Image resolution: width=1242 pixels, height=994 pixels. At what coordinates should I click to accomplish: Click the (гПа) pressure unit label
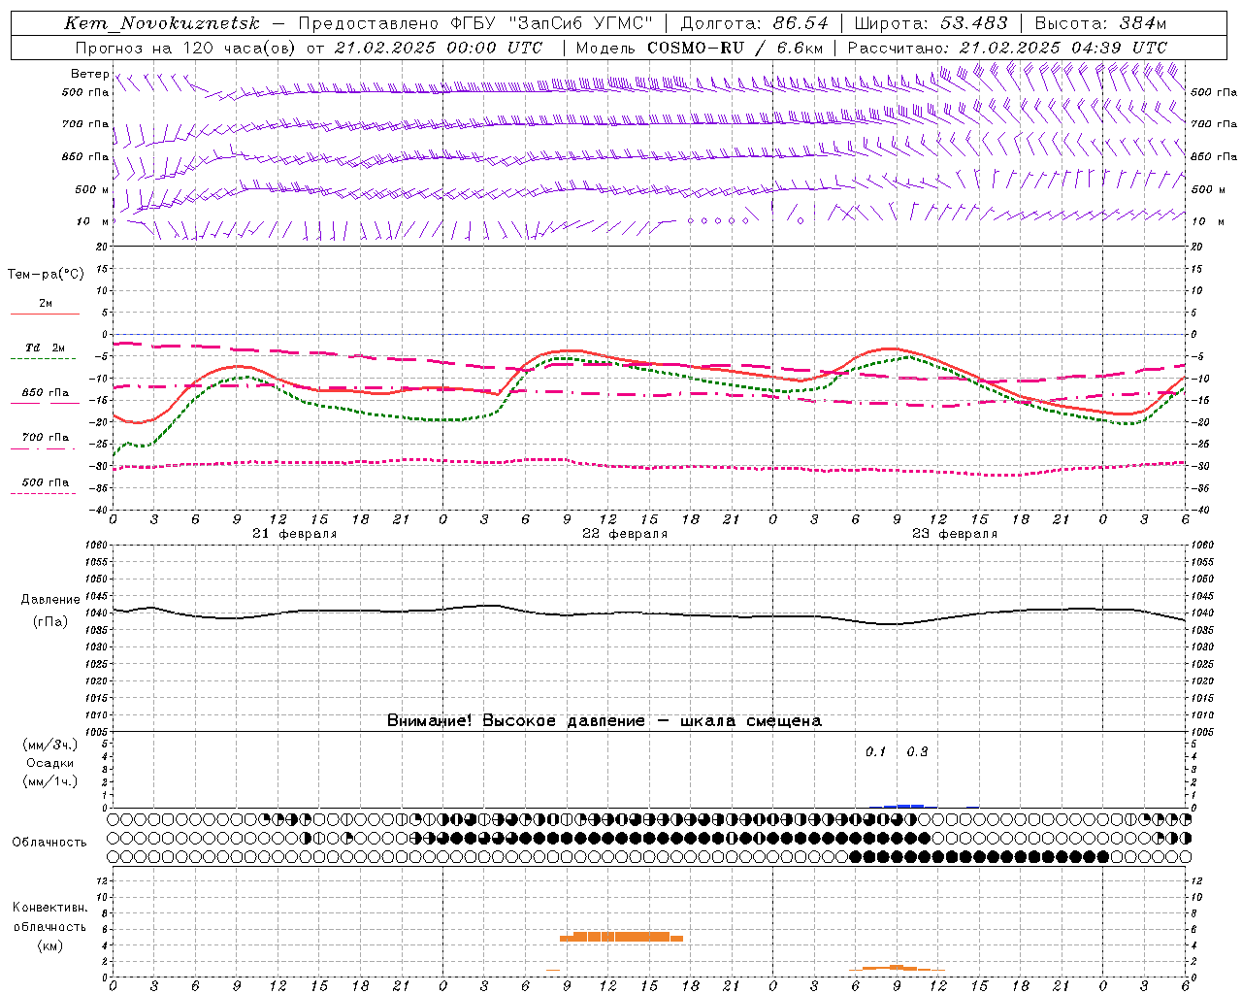[x=49, y=622]
